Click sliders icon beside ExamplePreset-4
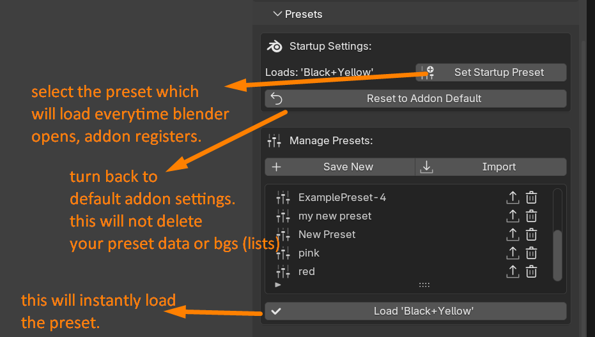This screenshot has height=337, width=595. [x=283, y=197]
